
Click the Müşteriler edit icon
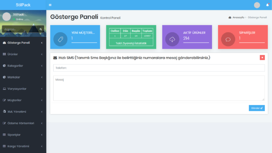pyautogui.click(x=4, y=100)
